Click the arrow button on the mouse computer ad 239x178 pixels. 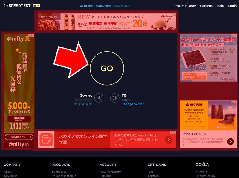click(230, 141)
